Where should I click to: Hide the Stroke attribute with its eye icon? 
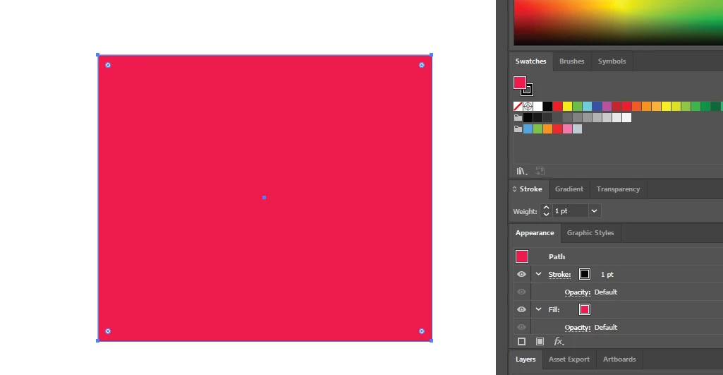tap(521, 274)
